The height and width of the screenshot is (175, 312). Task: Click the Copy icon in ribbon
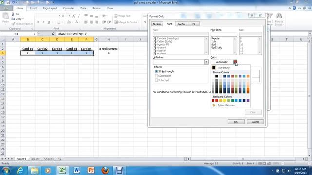pyautogui.click(x=13, y=19)
